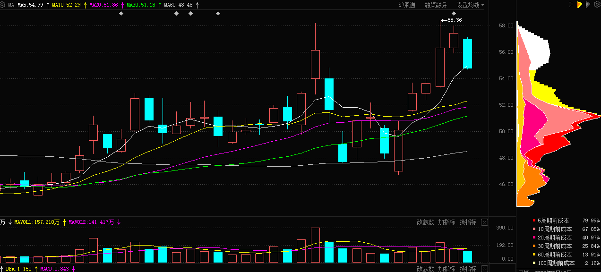Click 换指标 in the MACD panel

(468, 269)
